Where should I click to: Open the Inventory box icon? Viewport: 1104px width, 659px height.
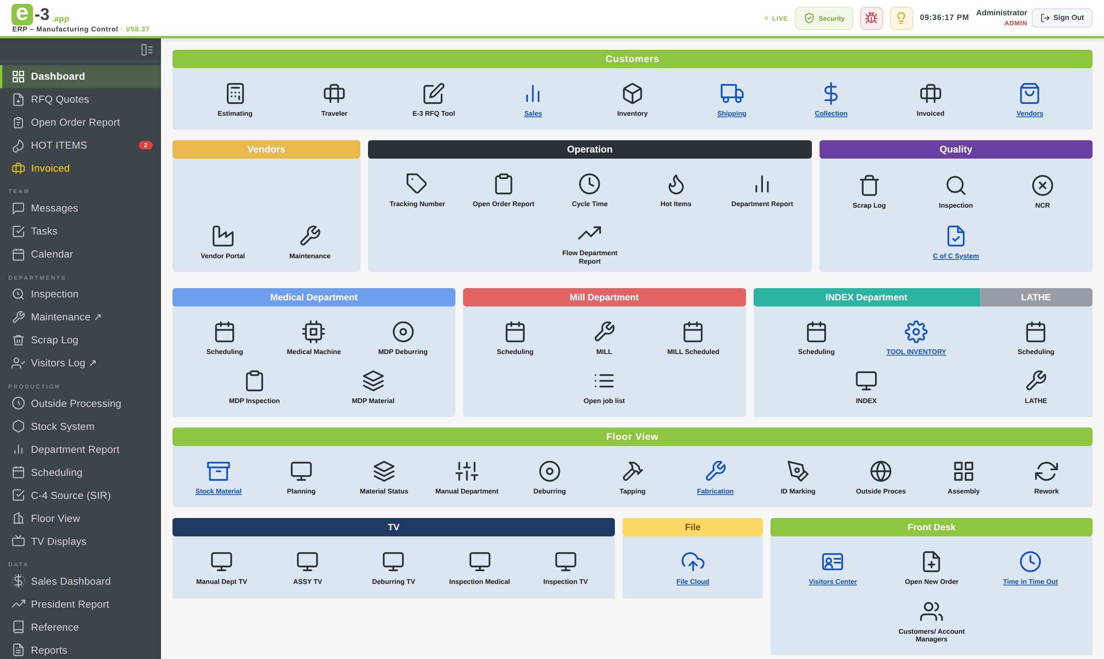pyautogui.click(x=632, y=94)
